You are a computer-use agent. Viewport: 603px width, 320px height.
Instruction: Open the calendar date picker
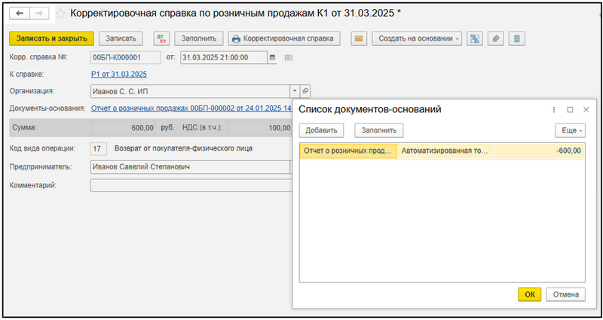pos(273,56)
